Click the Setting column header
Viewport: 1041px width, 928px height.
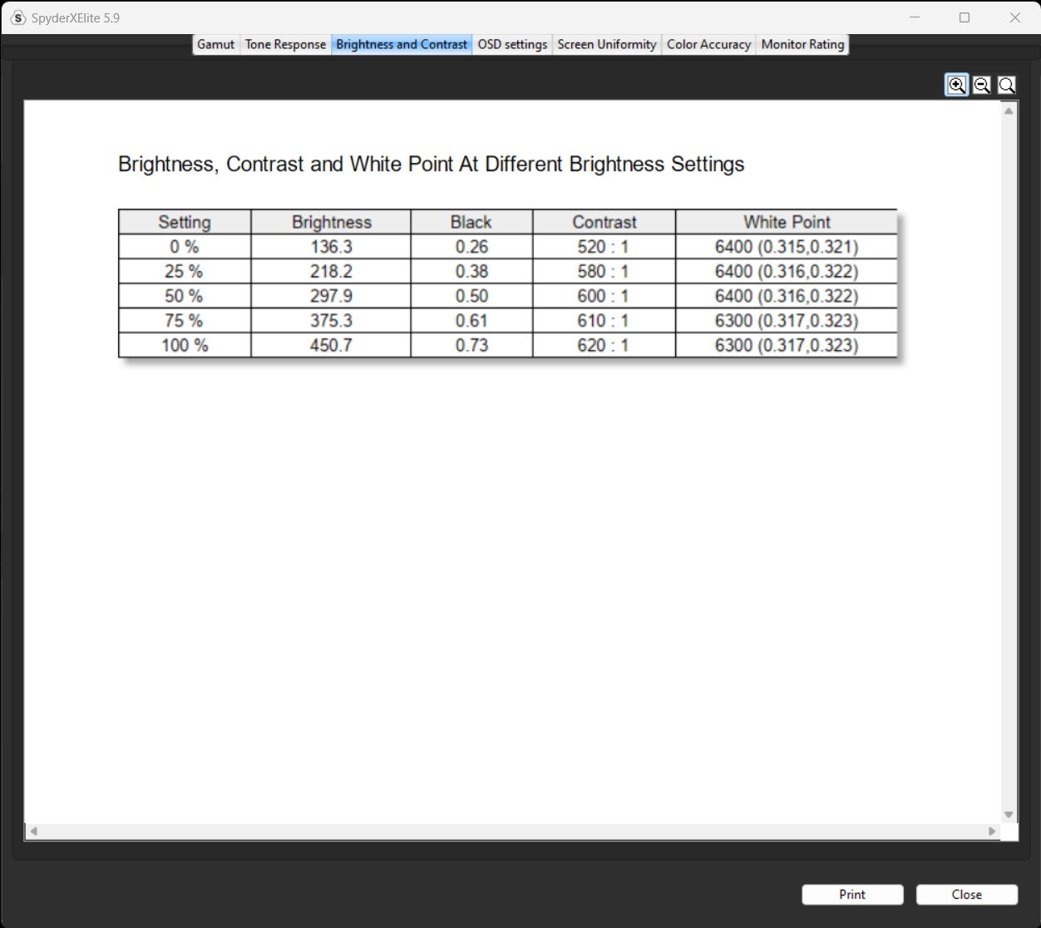[x=185, y=222]
